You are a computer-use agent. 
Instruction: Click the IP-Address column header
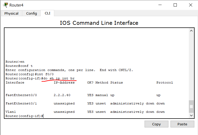tap(64, 83)
